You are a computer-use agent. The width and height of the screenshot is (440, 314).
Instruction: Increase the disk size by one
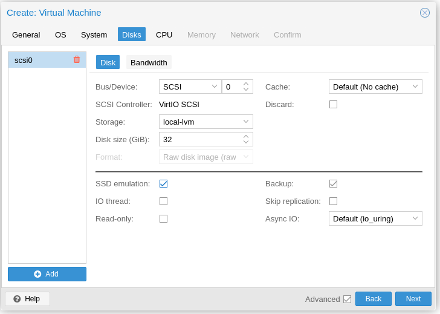coord(246,137)
